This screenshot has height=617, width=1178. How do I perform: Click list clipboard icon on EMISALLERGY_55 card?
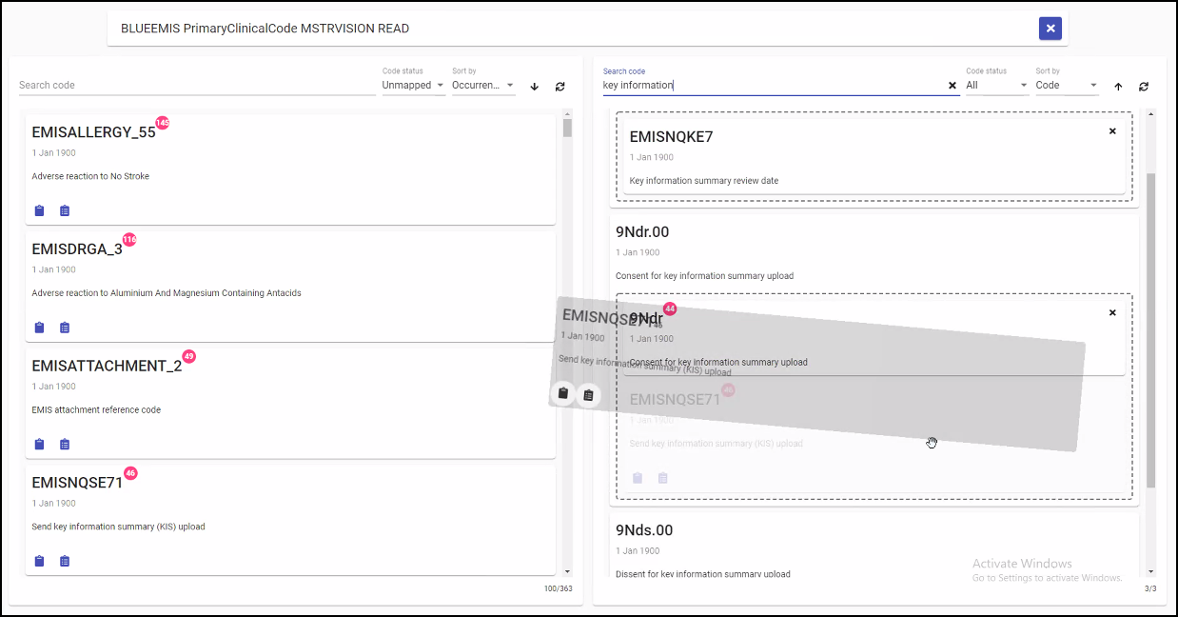[x=65, y=210]
